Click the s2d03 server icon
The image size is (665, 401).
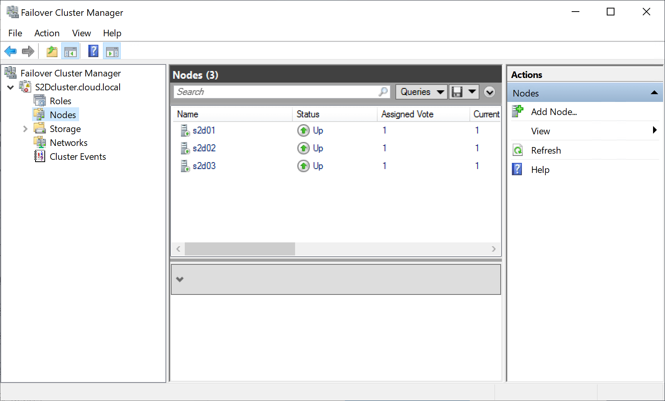pos(185,166)
